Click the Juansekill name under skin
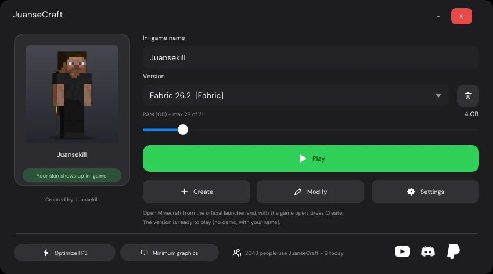The width and height of the screenshot is (493, 274). (71, 154)
